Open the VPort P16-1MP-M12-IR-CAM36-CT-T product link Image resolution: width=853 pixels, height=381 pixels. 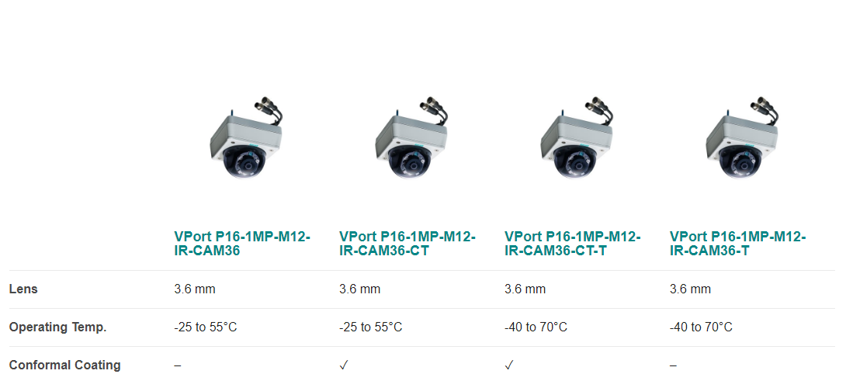[x=572, y=244]
